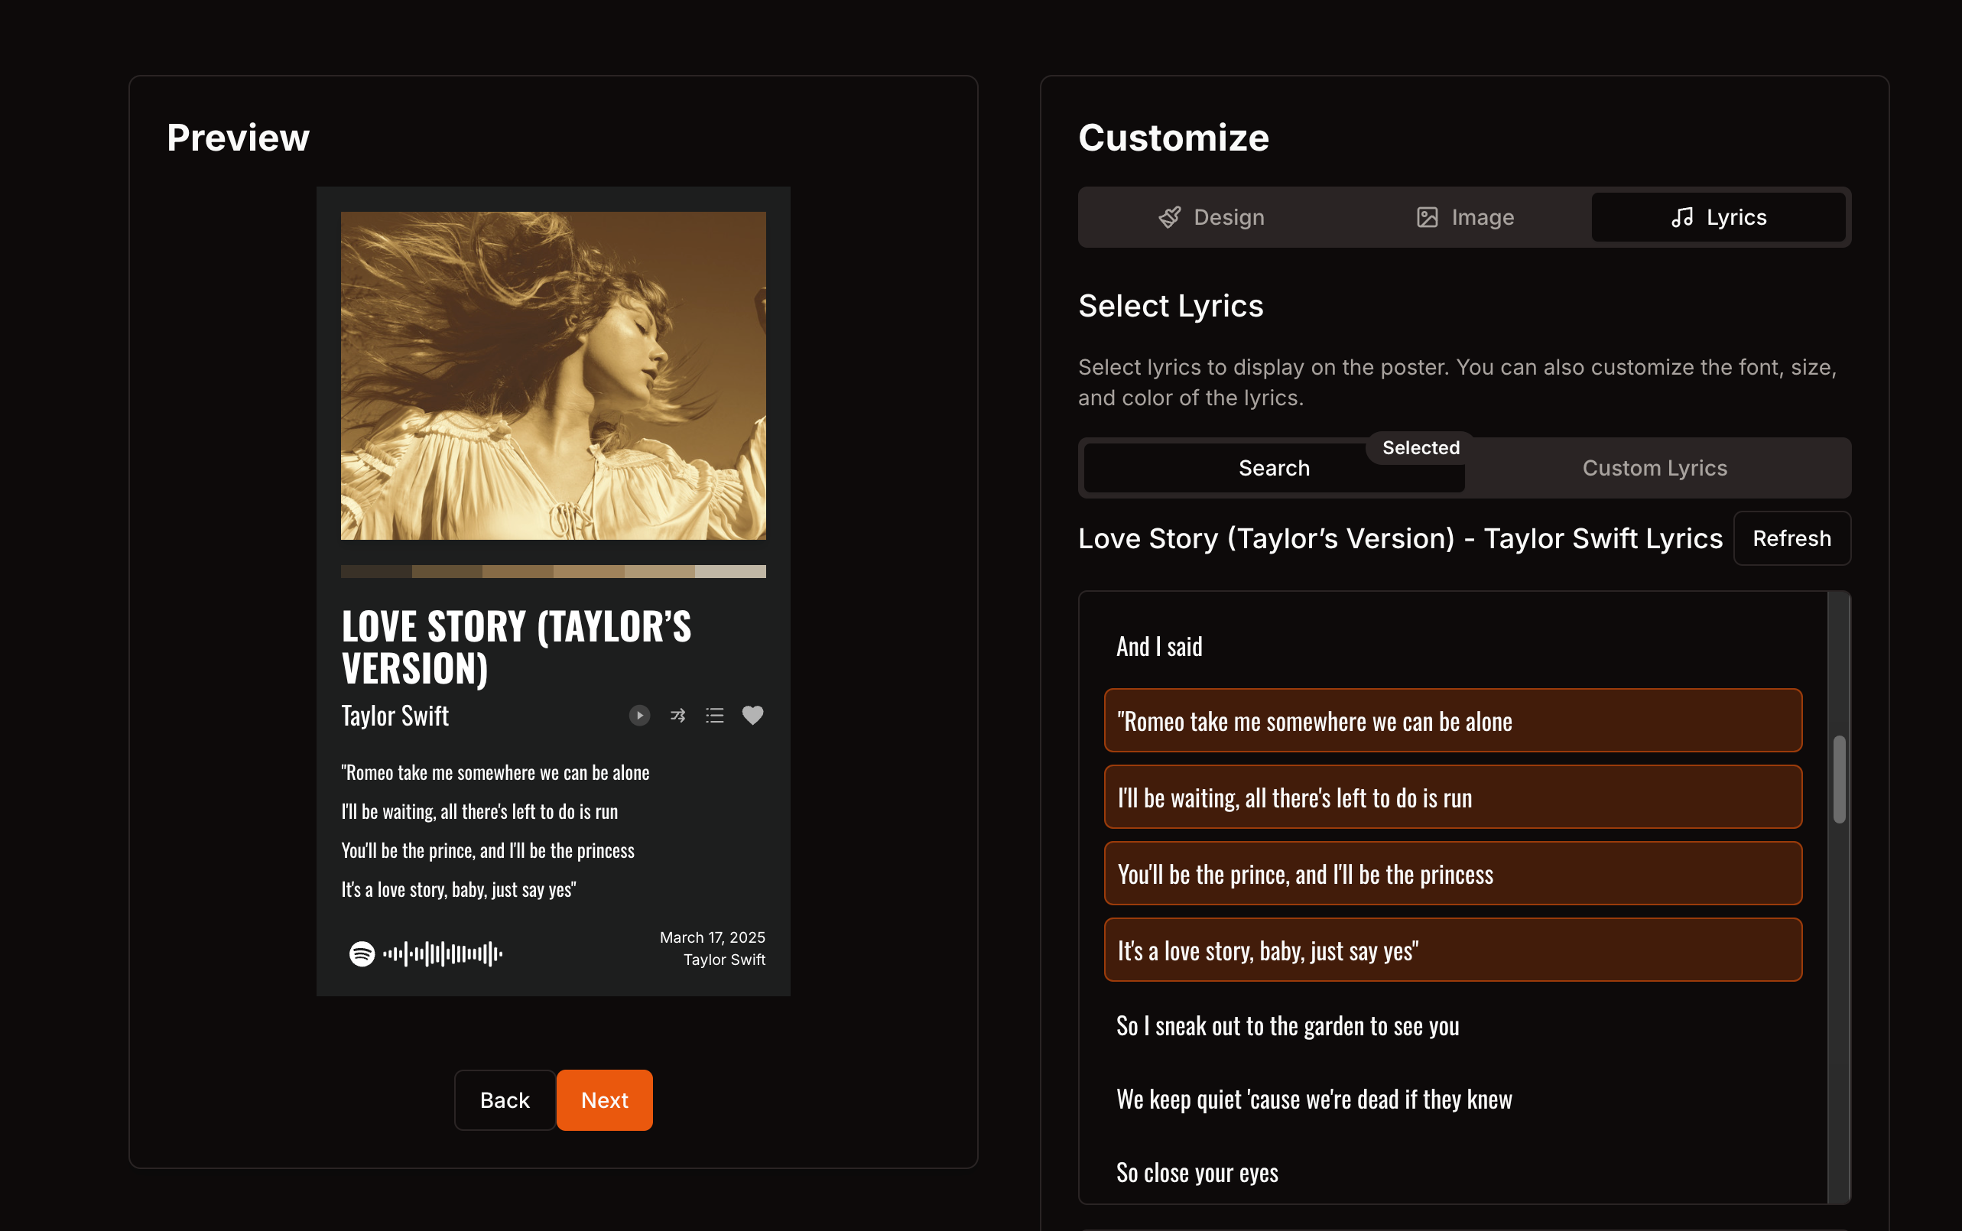
Task: Click the Spotify logo on the poster
Action: tap(362, 953)
